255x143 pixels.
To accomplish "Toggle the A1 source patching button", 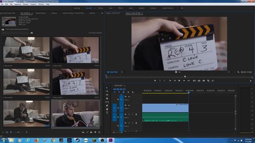I will tap(114, 117).
